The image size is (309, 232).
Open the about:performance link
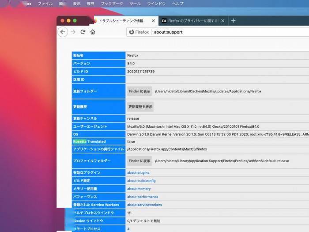[143, 197]
